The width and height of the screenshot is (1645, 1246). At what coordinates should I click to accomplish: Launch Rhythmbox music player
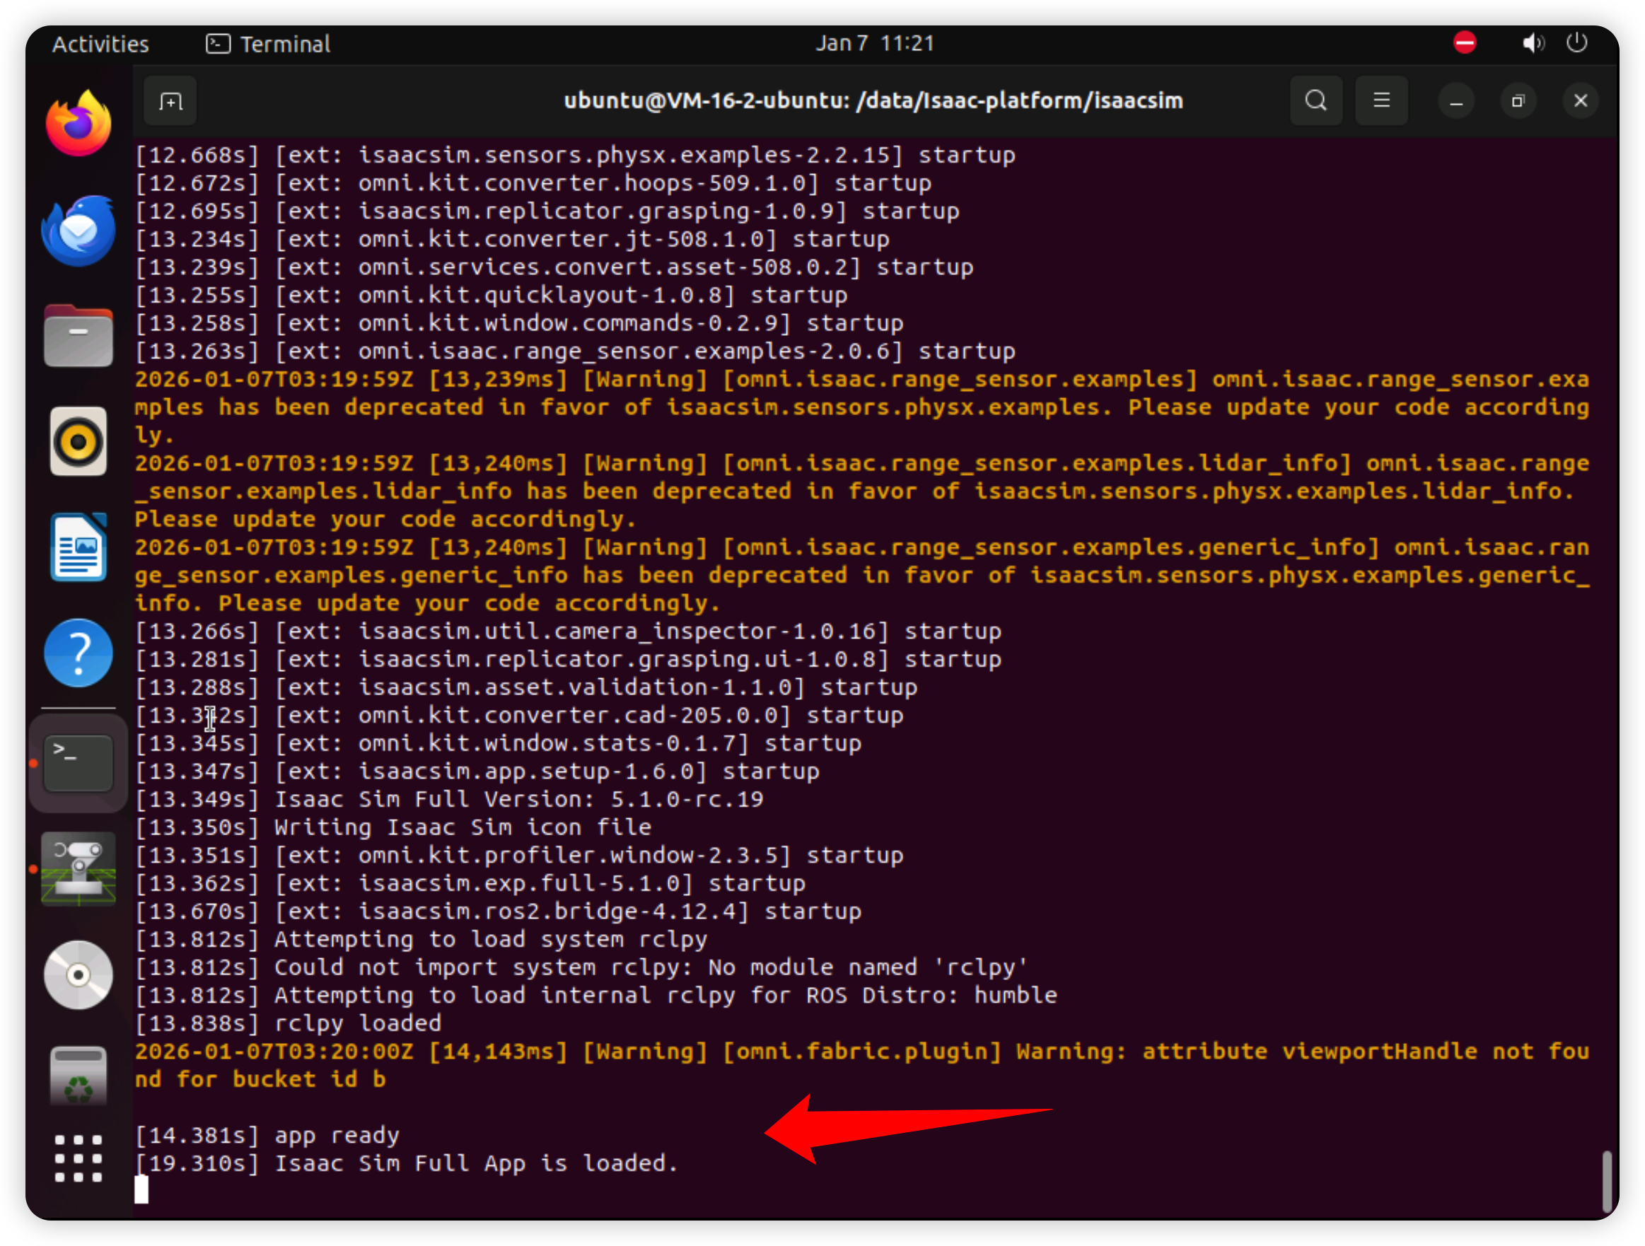point(78,441)
